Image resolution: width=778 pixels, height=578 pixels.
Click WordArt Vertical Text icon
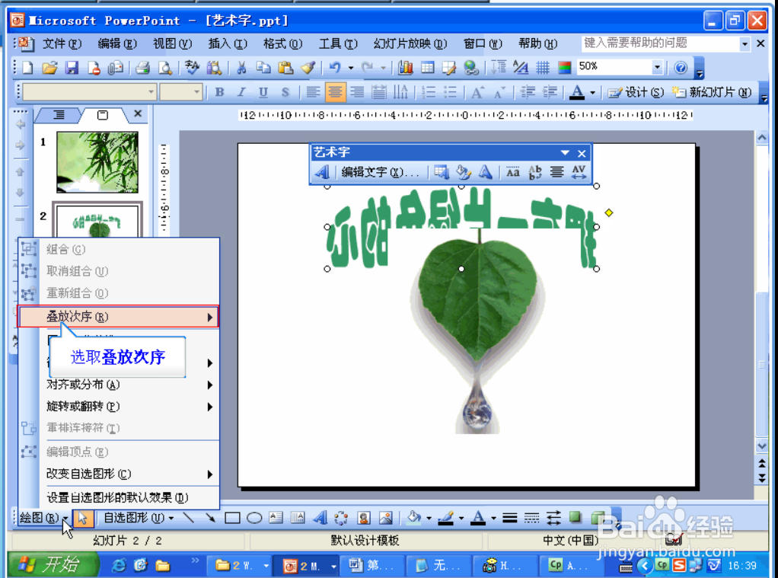pos(535,172)
